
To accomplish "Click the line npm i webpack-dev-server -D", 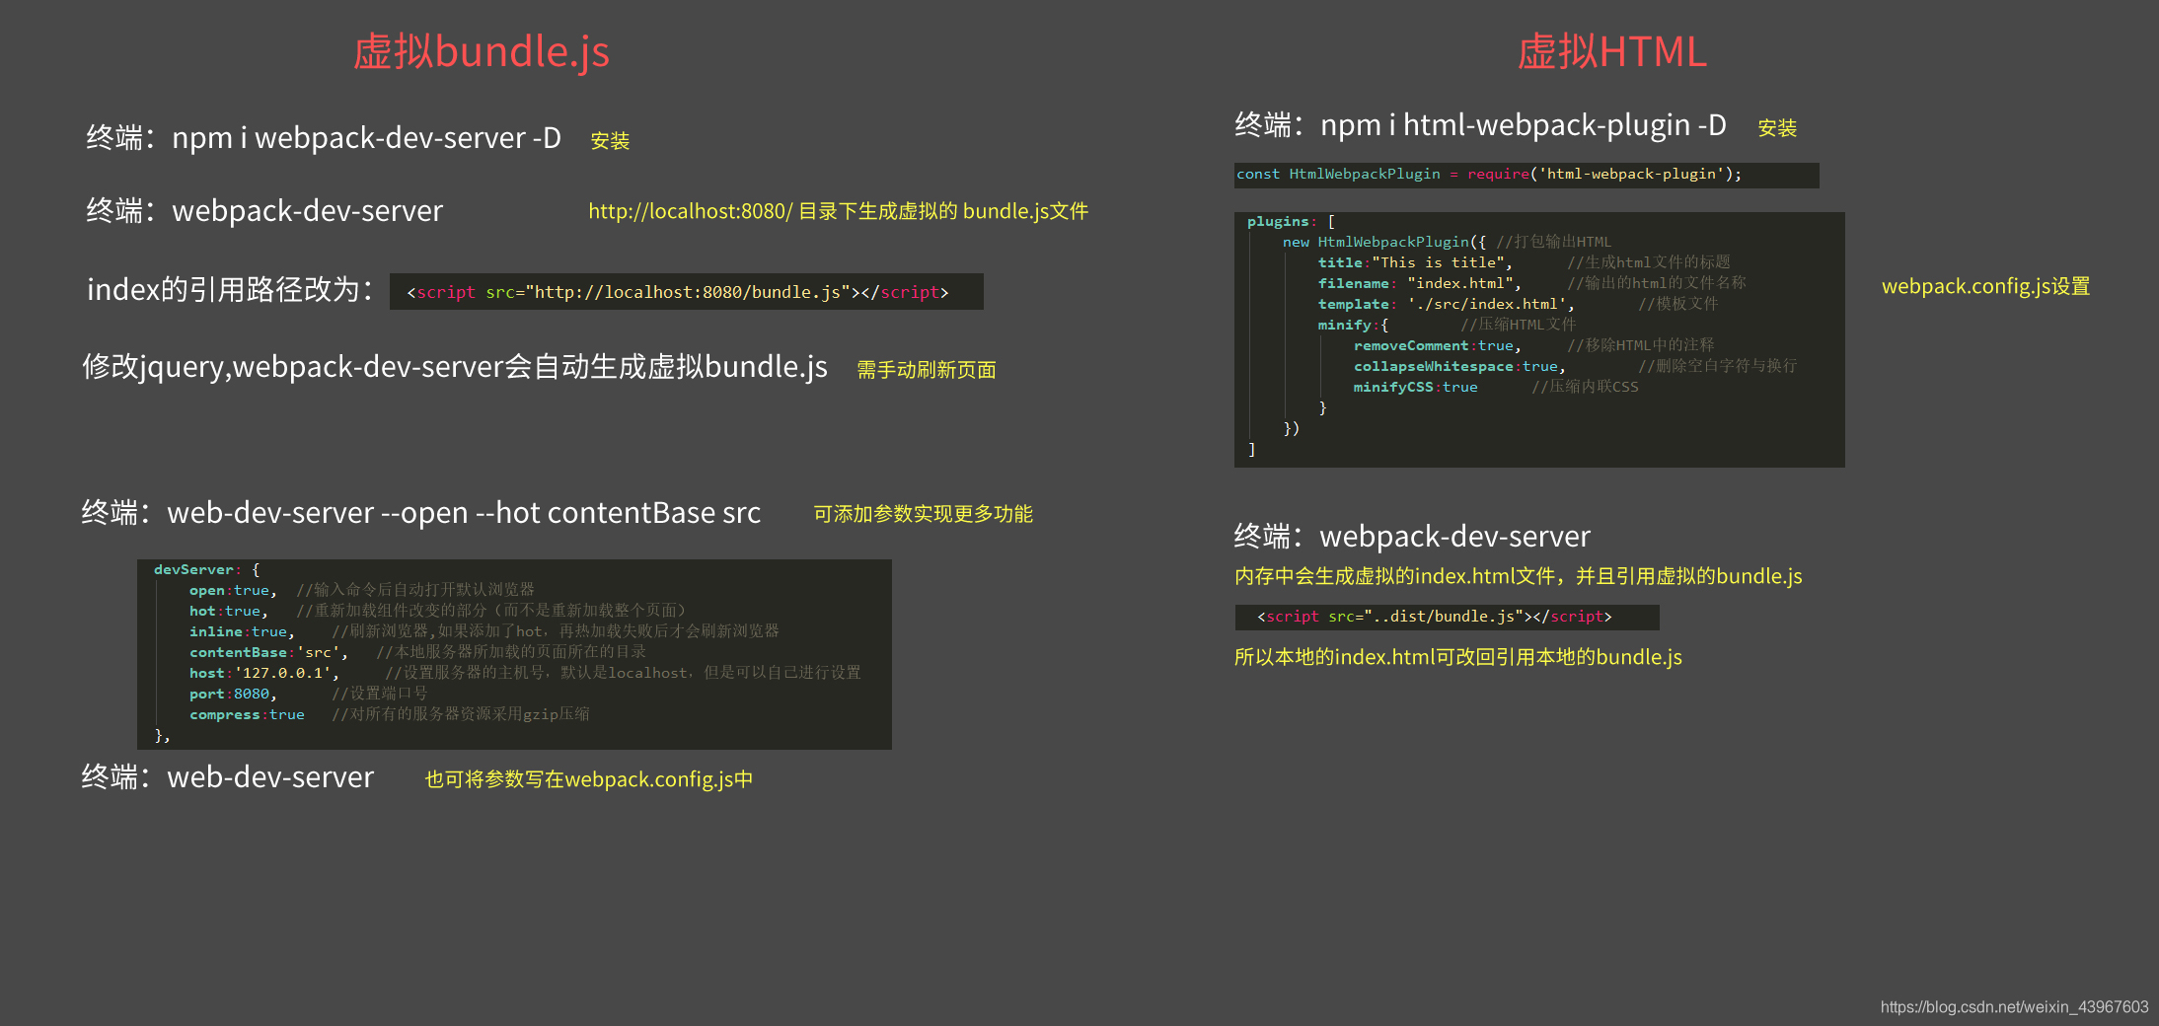I will (366, 138).
